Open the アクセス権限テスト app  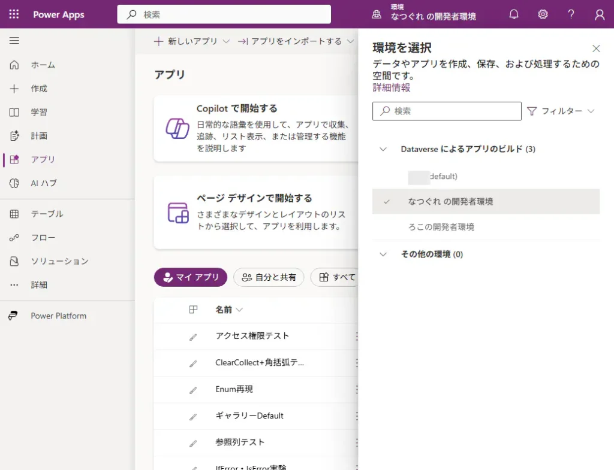(252, 336)
